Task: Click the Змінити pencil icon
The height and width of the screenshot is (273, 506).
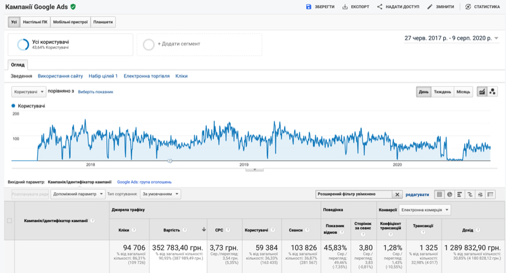Action: coord(430,7)
